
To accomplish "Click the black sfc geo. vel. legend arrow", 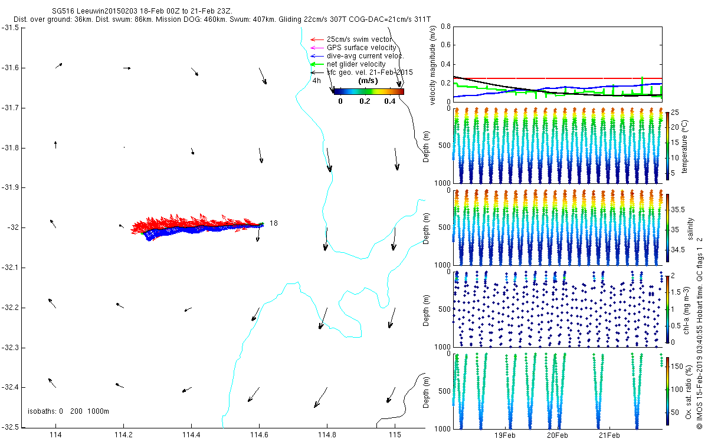I will tap(317, 72).
